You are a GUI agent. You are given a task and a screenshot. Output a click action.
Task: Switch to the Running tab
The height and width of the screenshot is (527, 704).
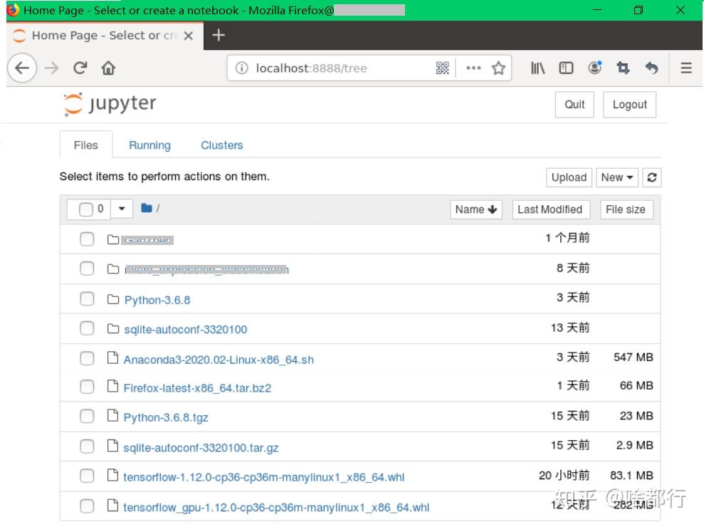[149, 145]
